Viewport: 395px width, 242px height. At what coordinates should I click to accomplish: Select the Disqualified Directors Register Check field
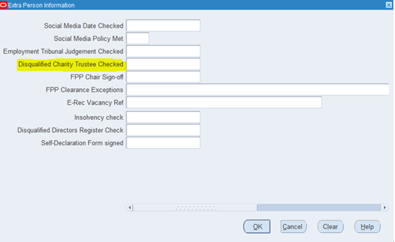[163, 130]
